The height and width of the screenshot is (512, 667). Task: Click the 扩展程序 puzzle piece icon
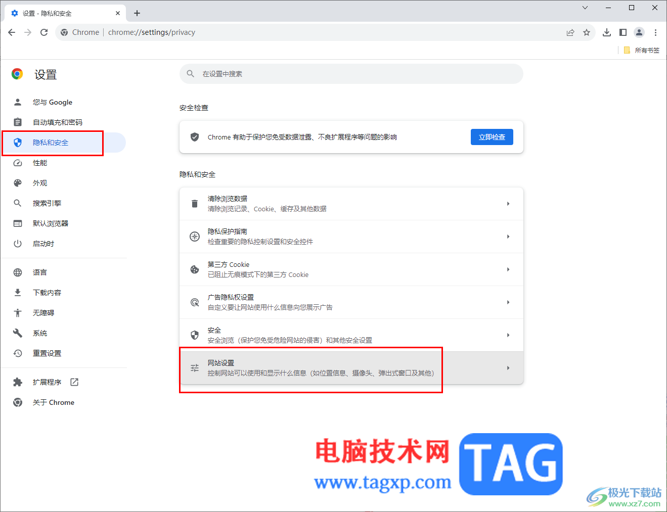coord(18,382)
